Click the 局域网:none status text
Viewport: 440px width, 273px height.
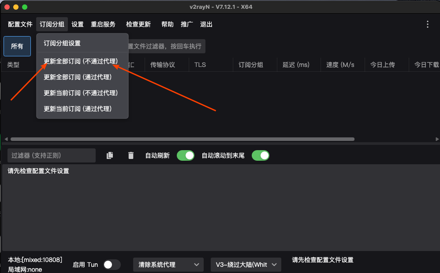pos(25,269)
